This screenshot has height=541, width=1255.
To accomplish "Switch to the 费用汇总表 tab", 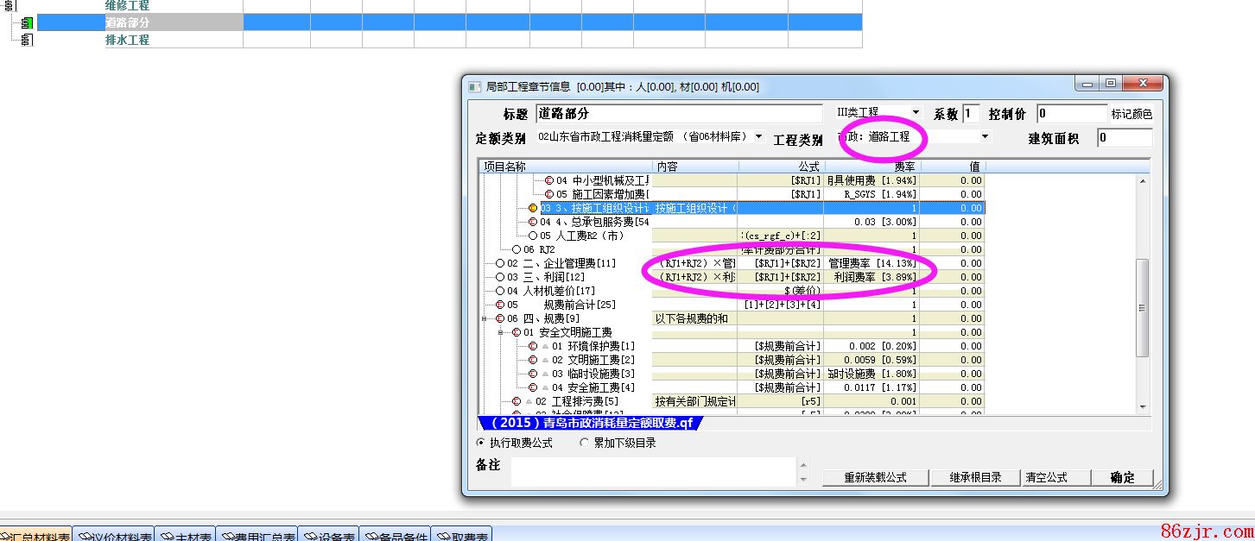I will click(257, 536).
